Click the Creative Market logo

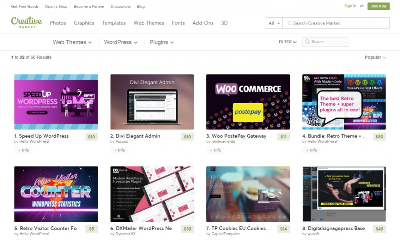click(27, 23)
